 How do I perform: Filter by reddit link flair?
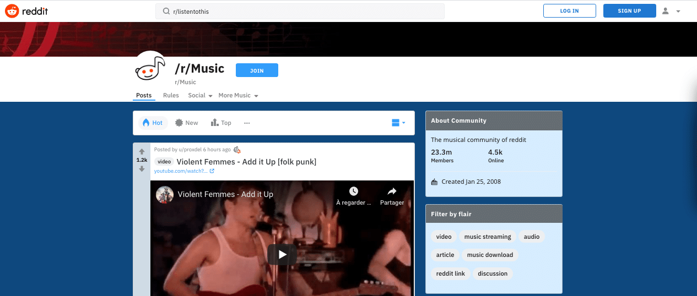(451, 273)
